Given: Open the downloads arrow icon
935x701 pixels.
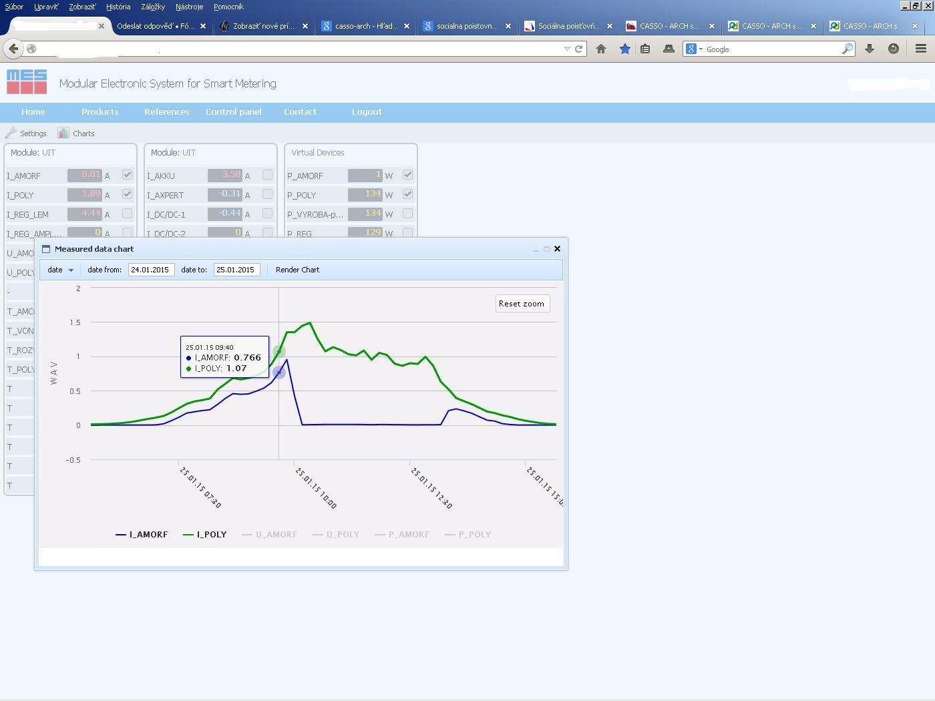Looking at the screenshot, I should pos(870,49).
